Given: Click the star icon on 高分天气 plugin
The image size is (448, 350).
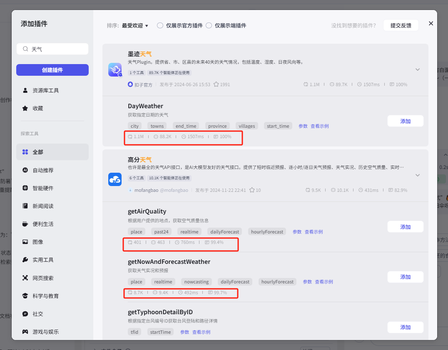Looking at the screenshot, I should [252, 190].
